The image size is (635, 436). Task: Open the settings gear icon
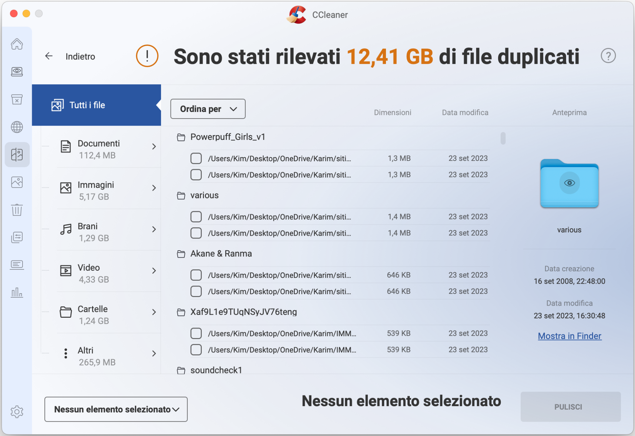tap(17, 412)
